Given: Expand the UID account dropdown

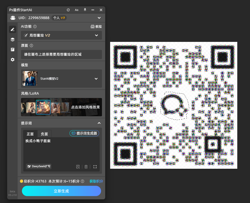Looking at the screenshot, I should pos(99,18).
